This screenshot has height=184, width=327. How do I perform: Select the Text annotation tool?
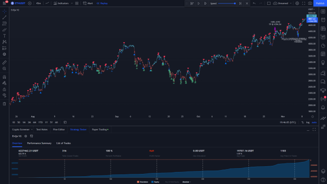coord(4,35)
